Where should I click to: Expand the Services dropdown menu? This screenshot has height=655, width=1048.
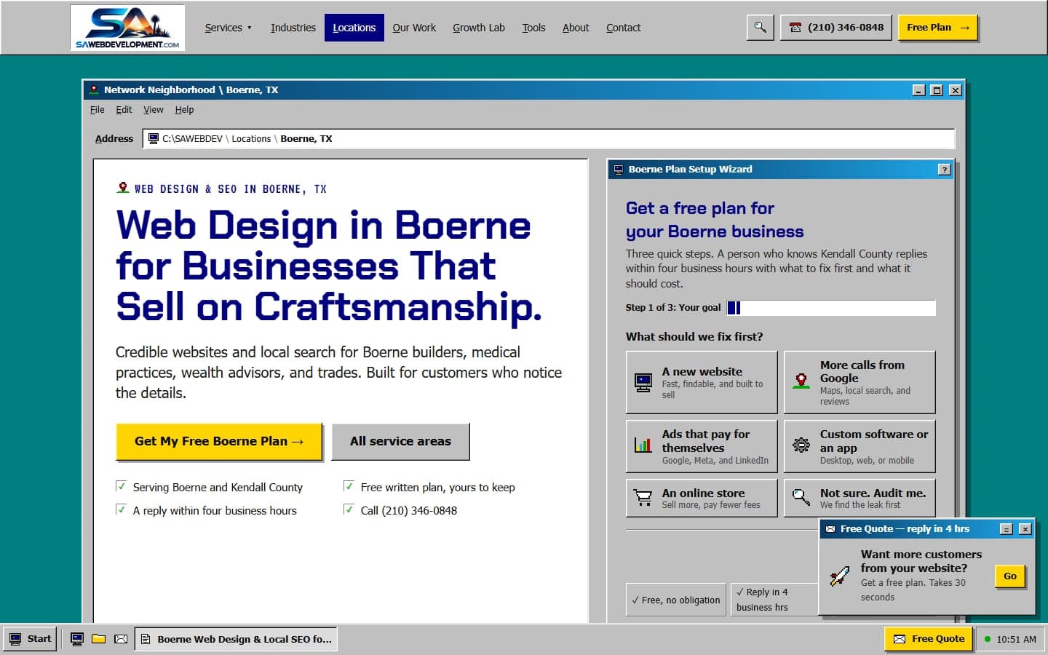click(228, 28)
